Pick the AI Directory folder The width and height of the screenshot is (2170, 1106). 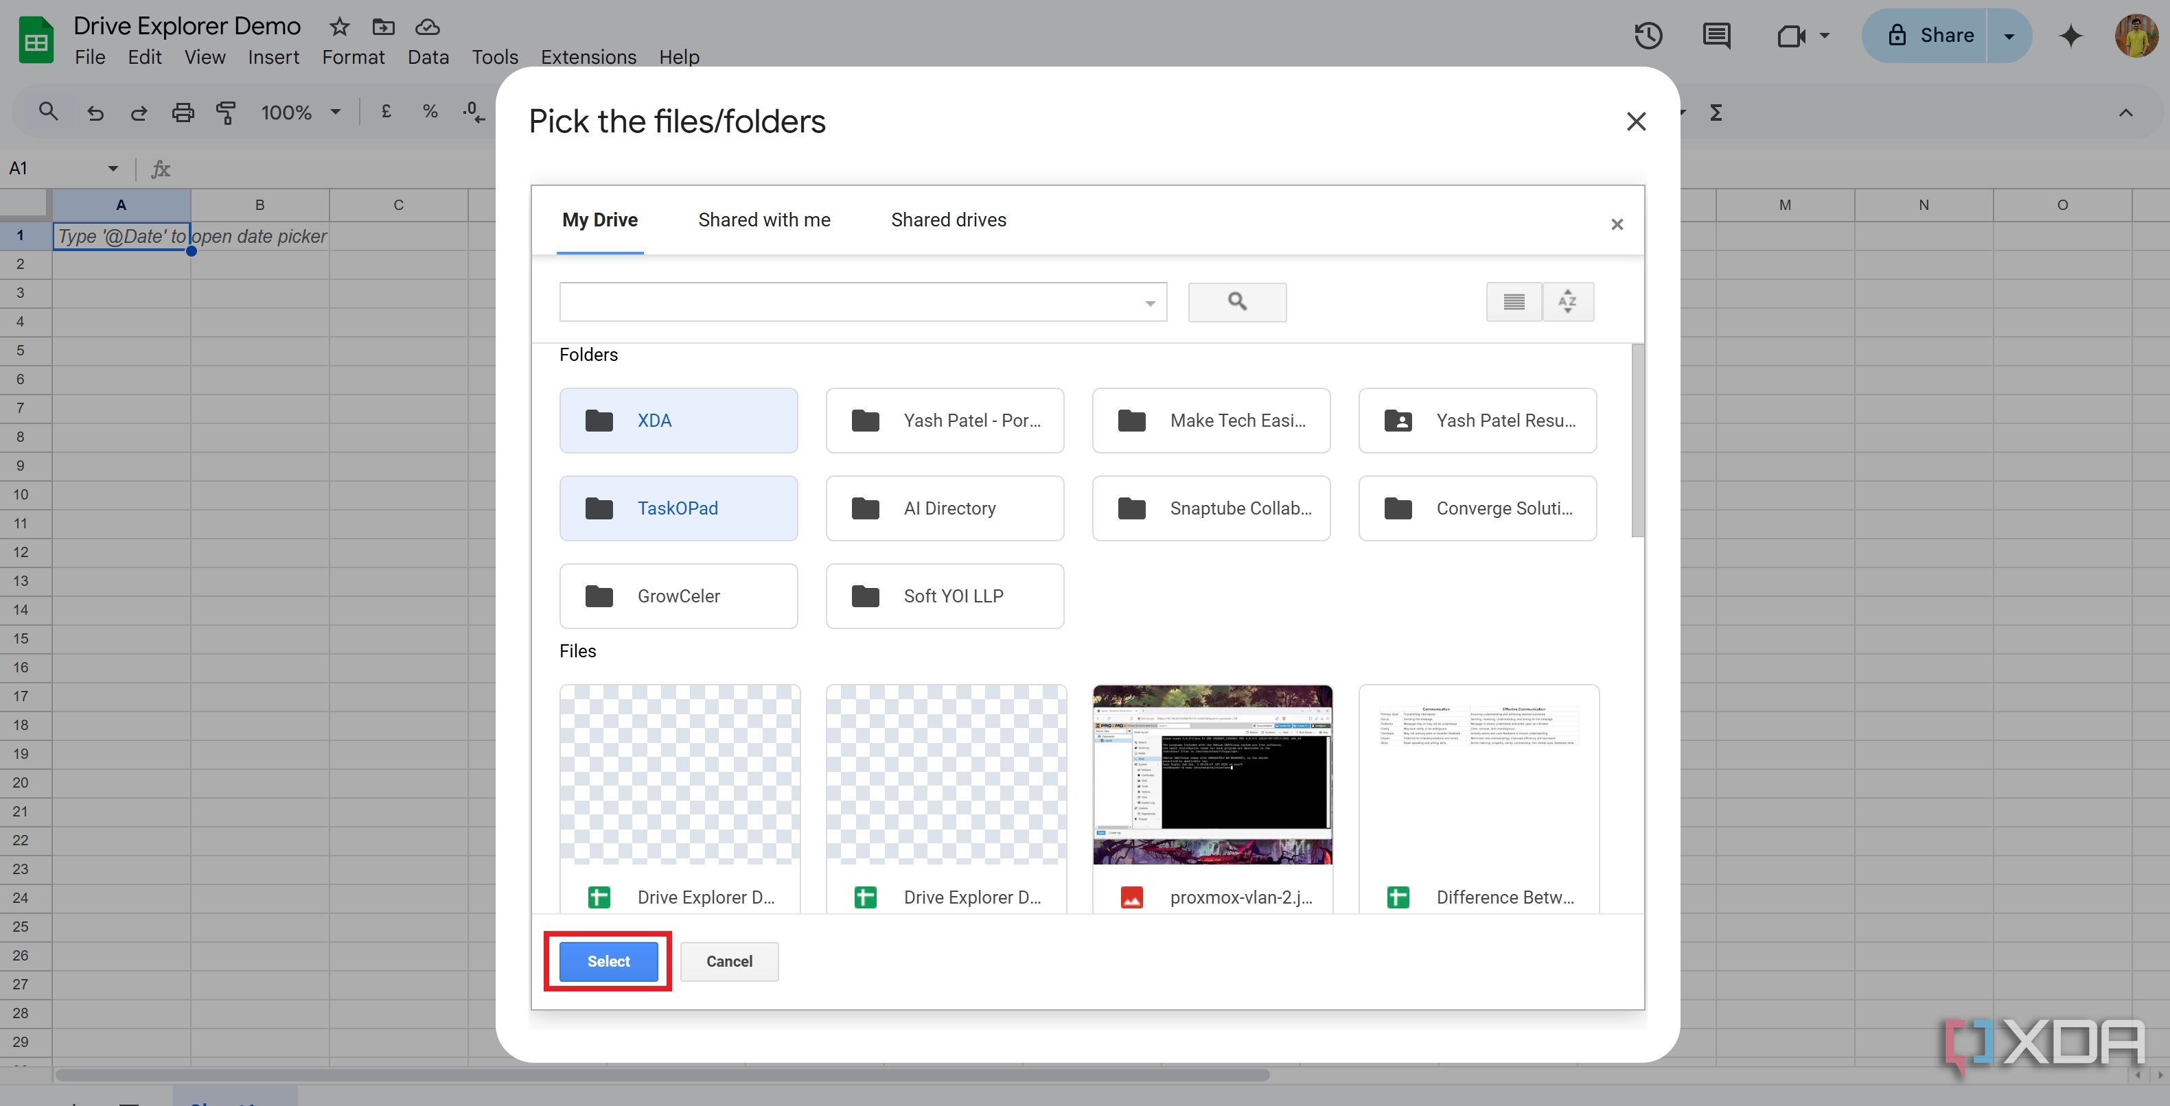click(x=945, y=508)
